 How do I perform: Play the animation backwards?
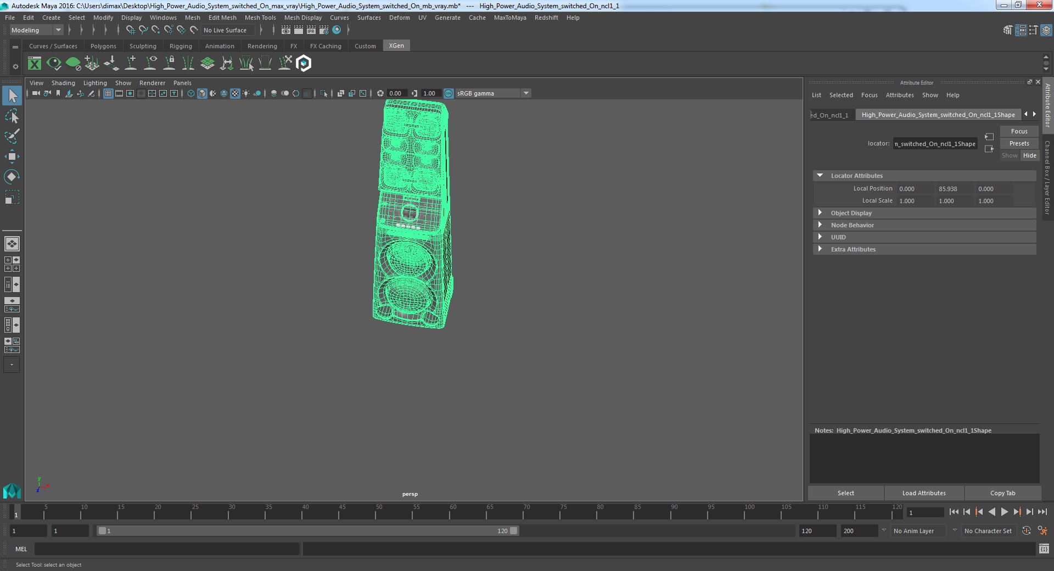(992, 512)
